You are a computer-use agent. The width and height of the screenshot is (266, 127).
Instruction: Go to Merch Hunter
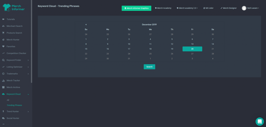[x=13, y=40]
